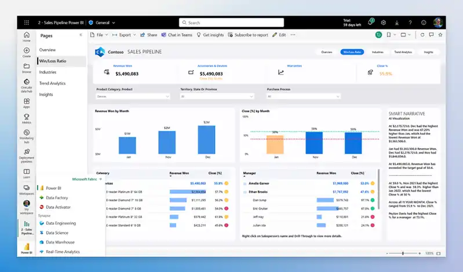Open Metrics in the left rail
The image size is (463, 272).
27,119
